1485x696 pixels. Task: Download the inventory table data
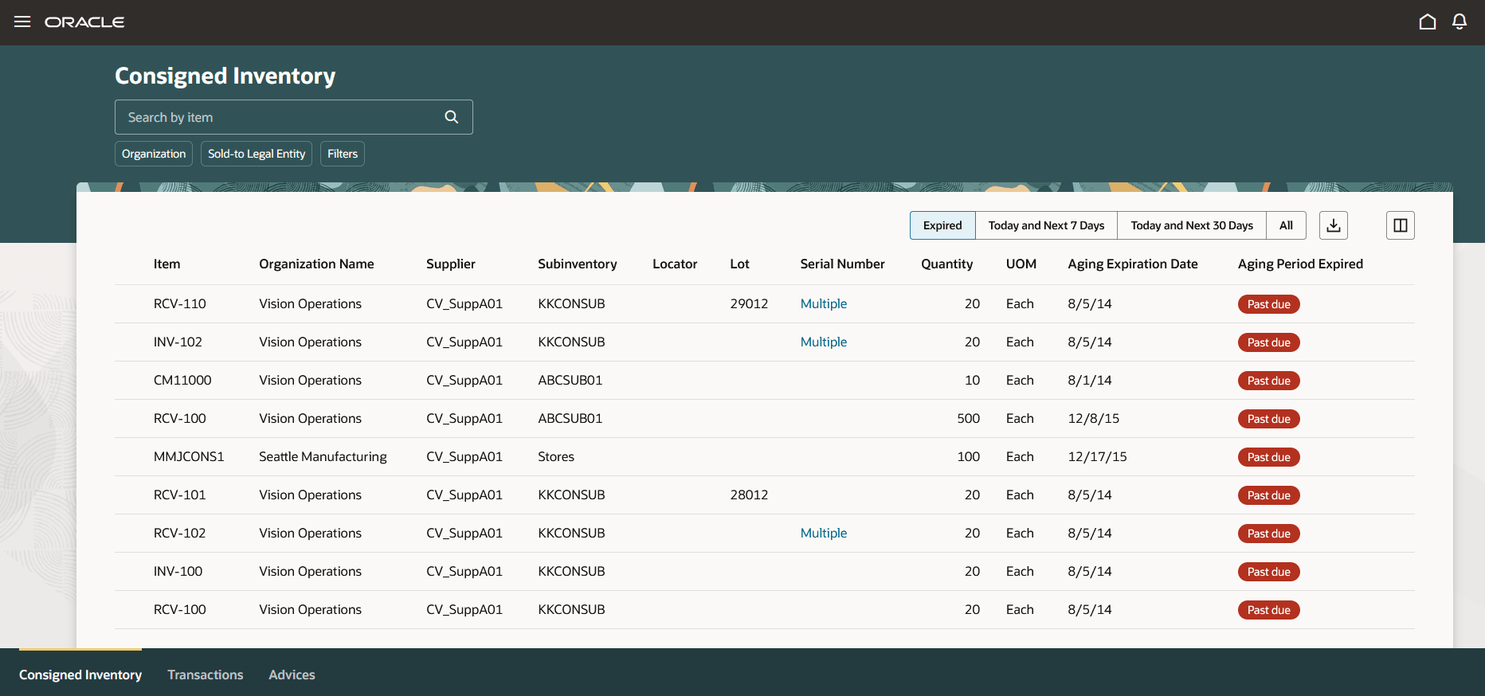[1333, 225]
